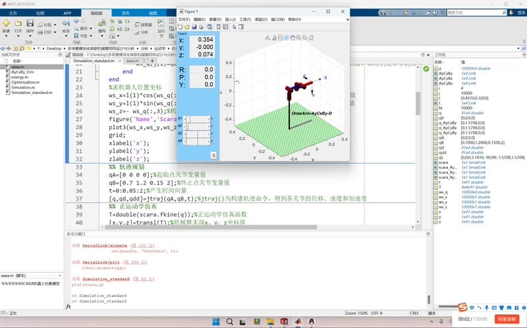Open the Insert menu in Figure 1
This screenshot has width=527, height=328.
230,20
